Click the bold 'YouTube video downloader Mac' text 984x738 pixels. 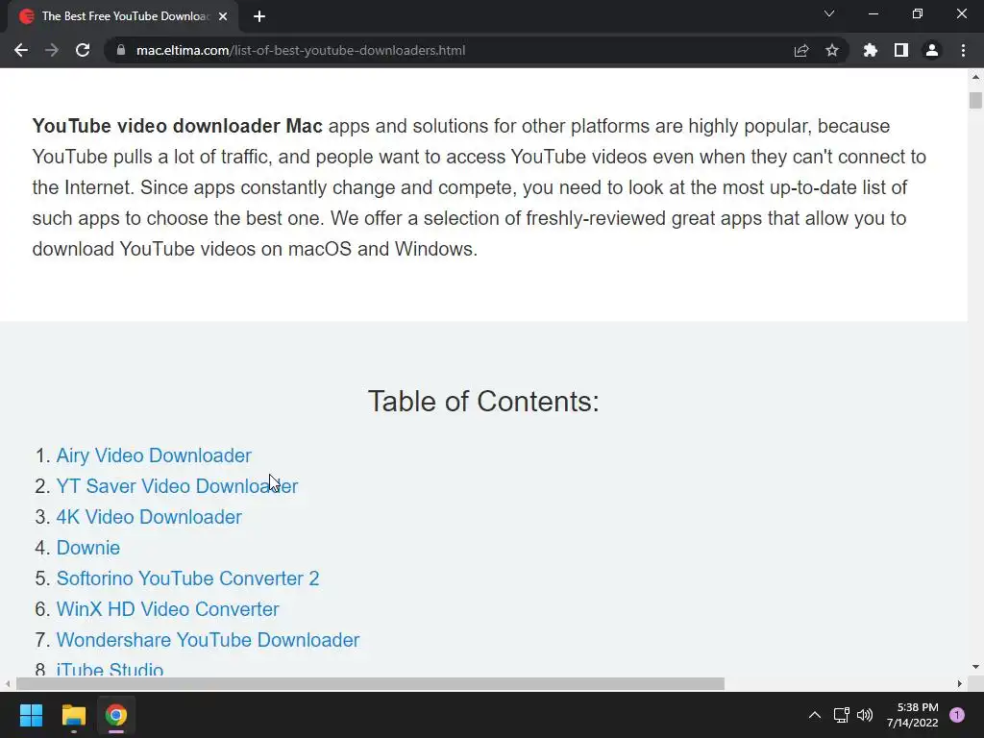click(x=177, y=126)
